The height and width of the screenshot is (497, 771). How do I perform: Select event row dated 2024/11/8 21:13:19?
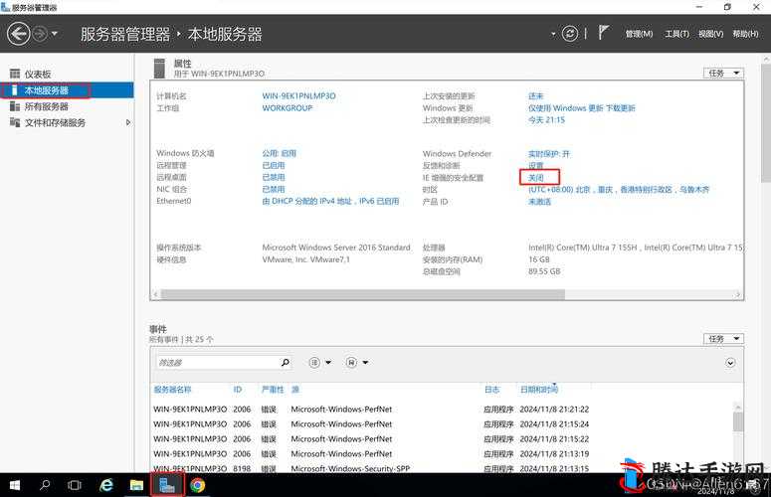443,454
